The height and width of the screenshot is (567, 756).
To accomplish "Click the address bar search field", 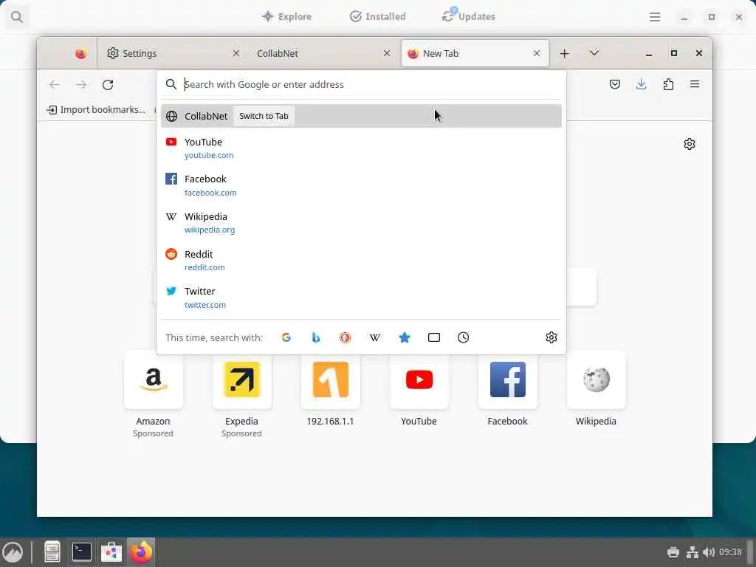I will [x=362, y=84].
